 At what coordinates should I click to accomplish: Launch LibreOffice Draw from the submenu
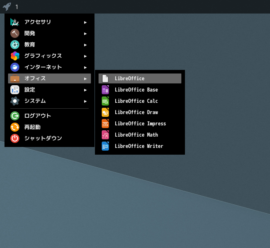(140, 112)
